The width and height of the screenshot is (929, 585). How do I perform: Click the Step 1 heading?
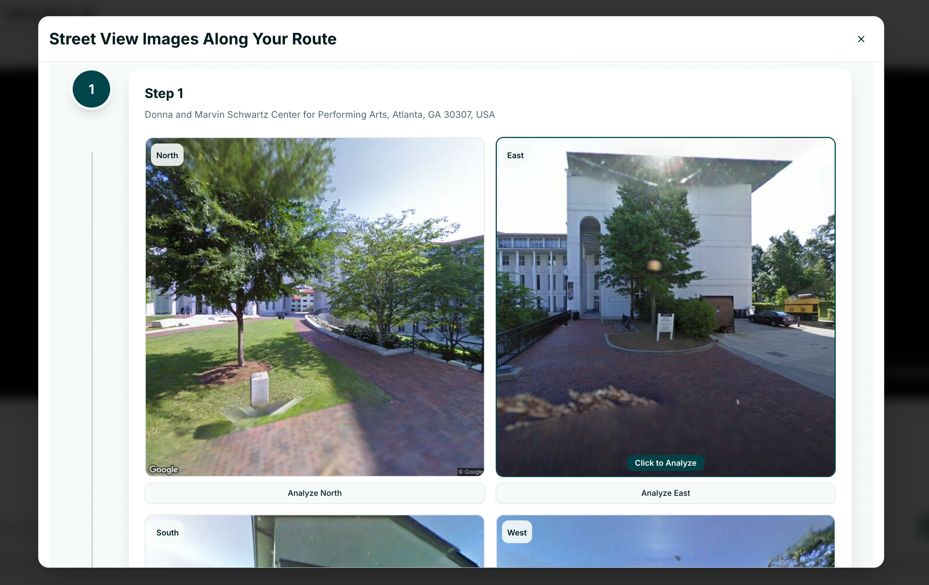[164, 93]
